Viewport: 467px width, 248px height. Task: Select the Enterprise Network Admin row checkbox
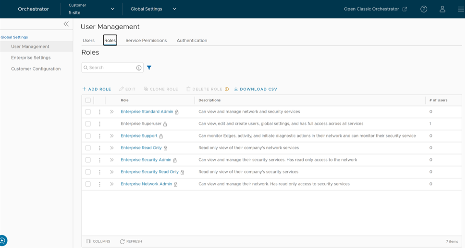click(x=88, y=184)
